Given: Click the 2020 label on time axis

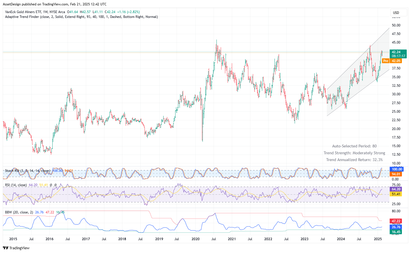Looking at the screenshot, I should point(196,239).
